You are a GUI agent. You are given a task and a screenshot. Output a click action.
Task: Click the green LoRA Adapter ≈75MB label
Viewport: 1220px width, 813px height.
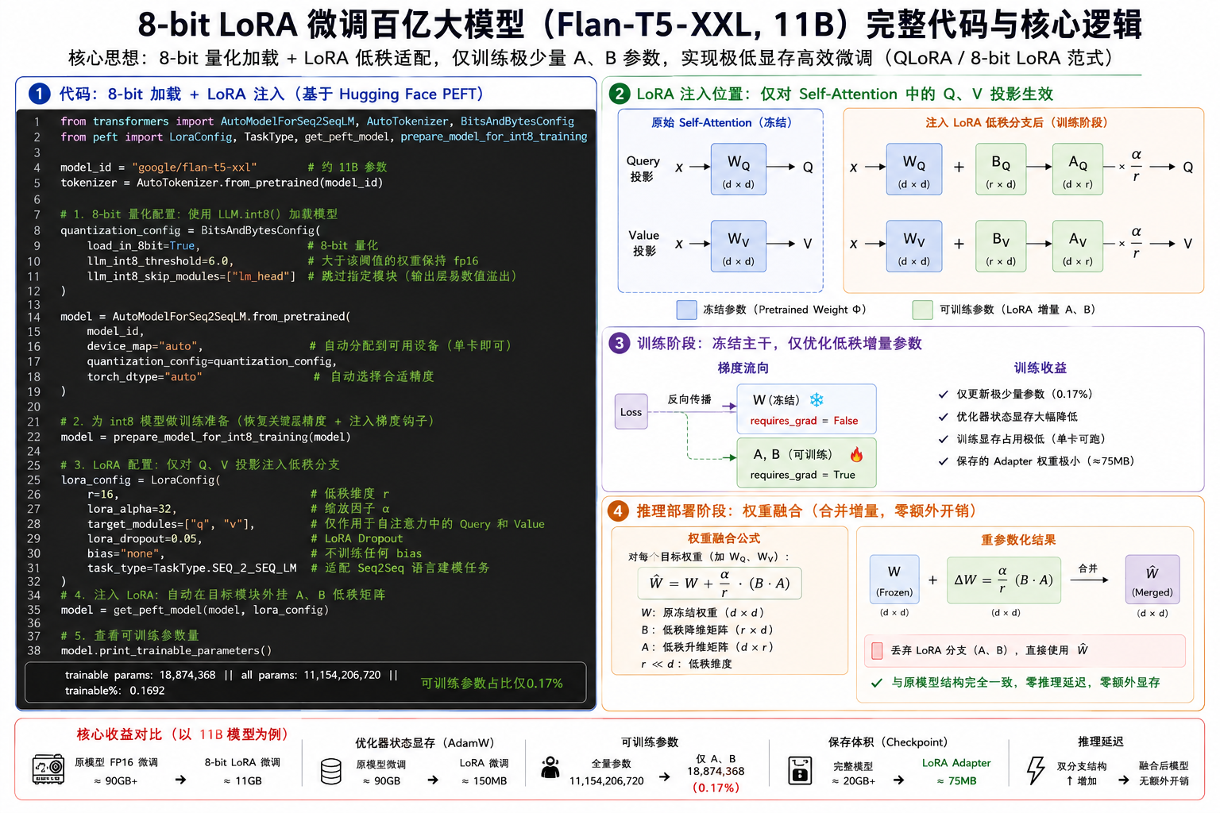point(956,772)
